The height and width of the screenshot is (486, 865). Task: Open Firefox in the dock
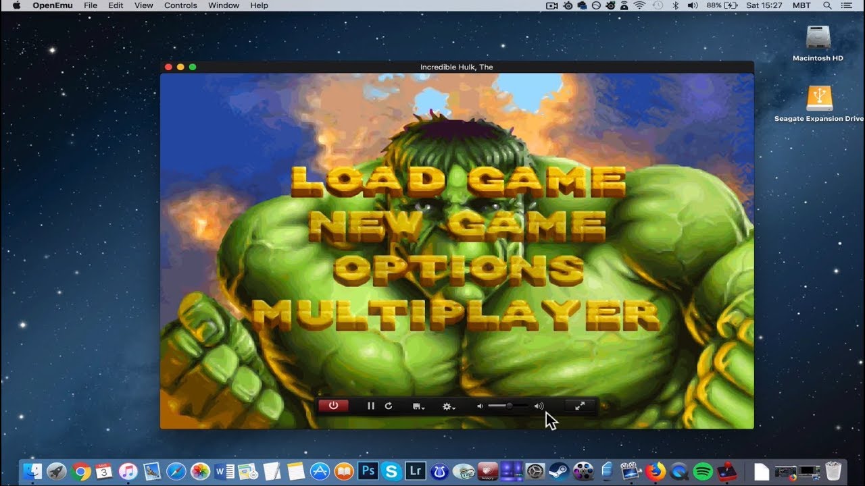click(654, 471)
